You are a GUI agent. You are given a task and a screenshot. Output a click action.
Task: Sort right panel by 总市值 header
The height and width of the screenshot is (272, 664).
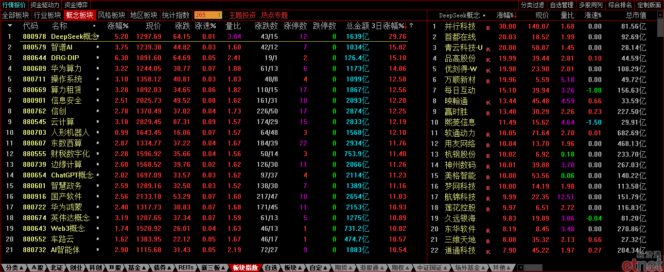point(636,16)
